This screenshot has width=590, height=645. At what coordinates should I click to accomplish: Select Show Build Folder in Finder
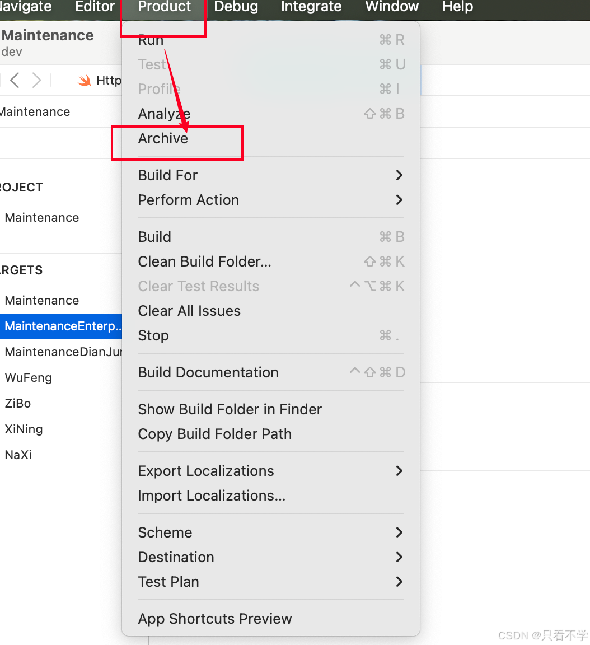pyautogui.click(x=271, y=409)
